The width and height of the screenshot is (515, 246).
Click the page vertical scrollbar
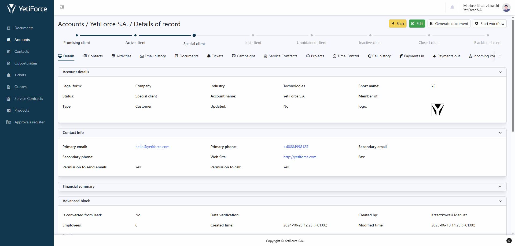513,76
